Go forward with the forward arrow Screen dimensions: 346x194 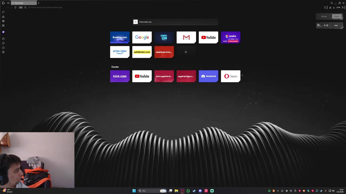pyautogui.click(x=12, y=7)
